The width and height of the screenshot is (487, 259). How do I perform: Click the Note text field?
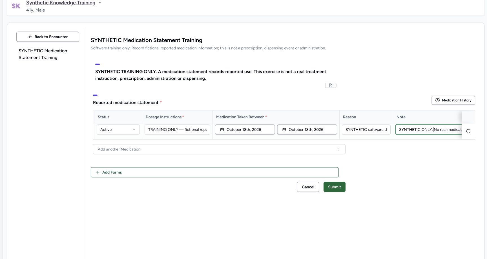428,130
